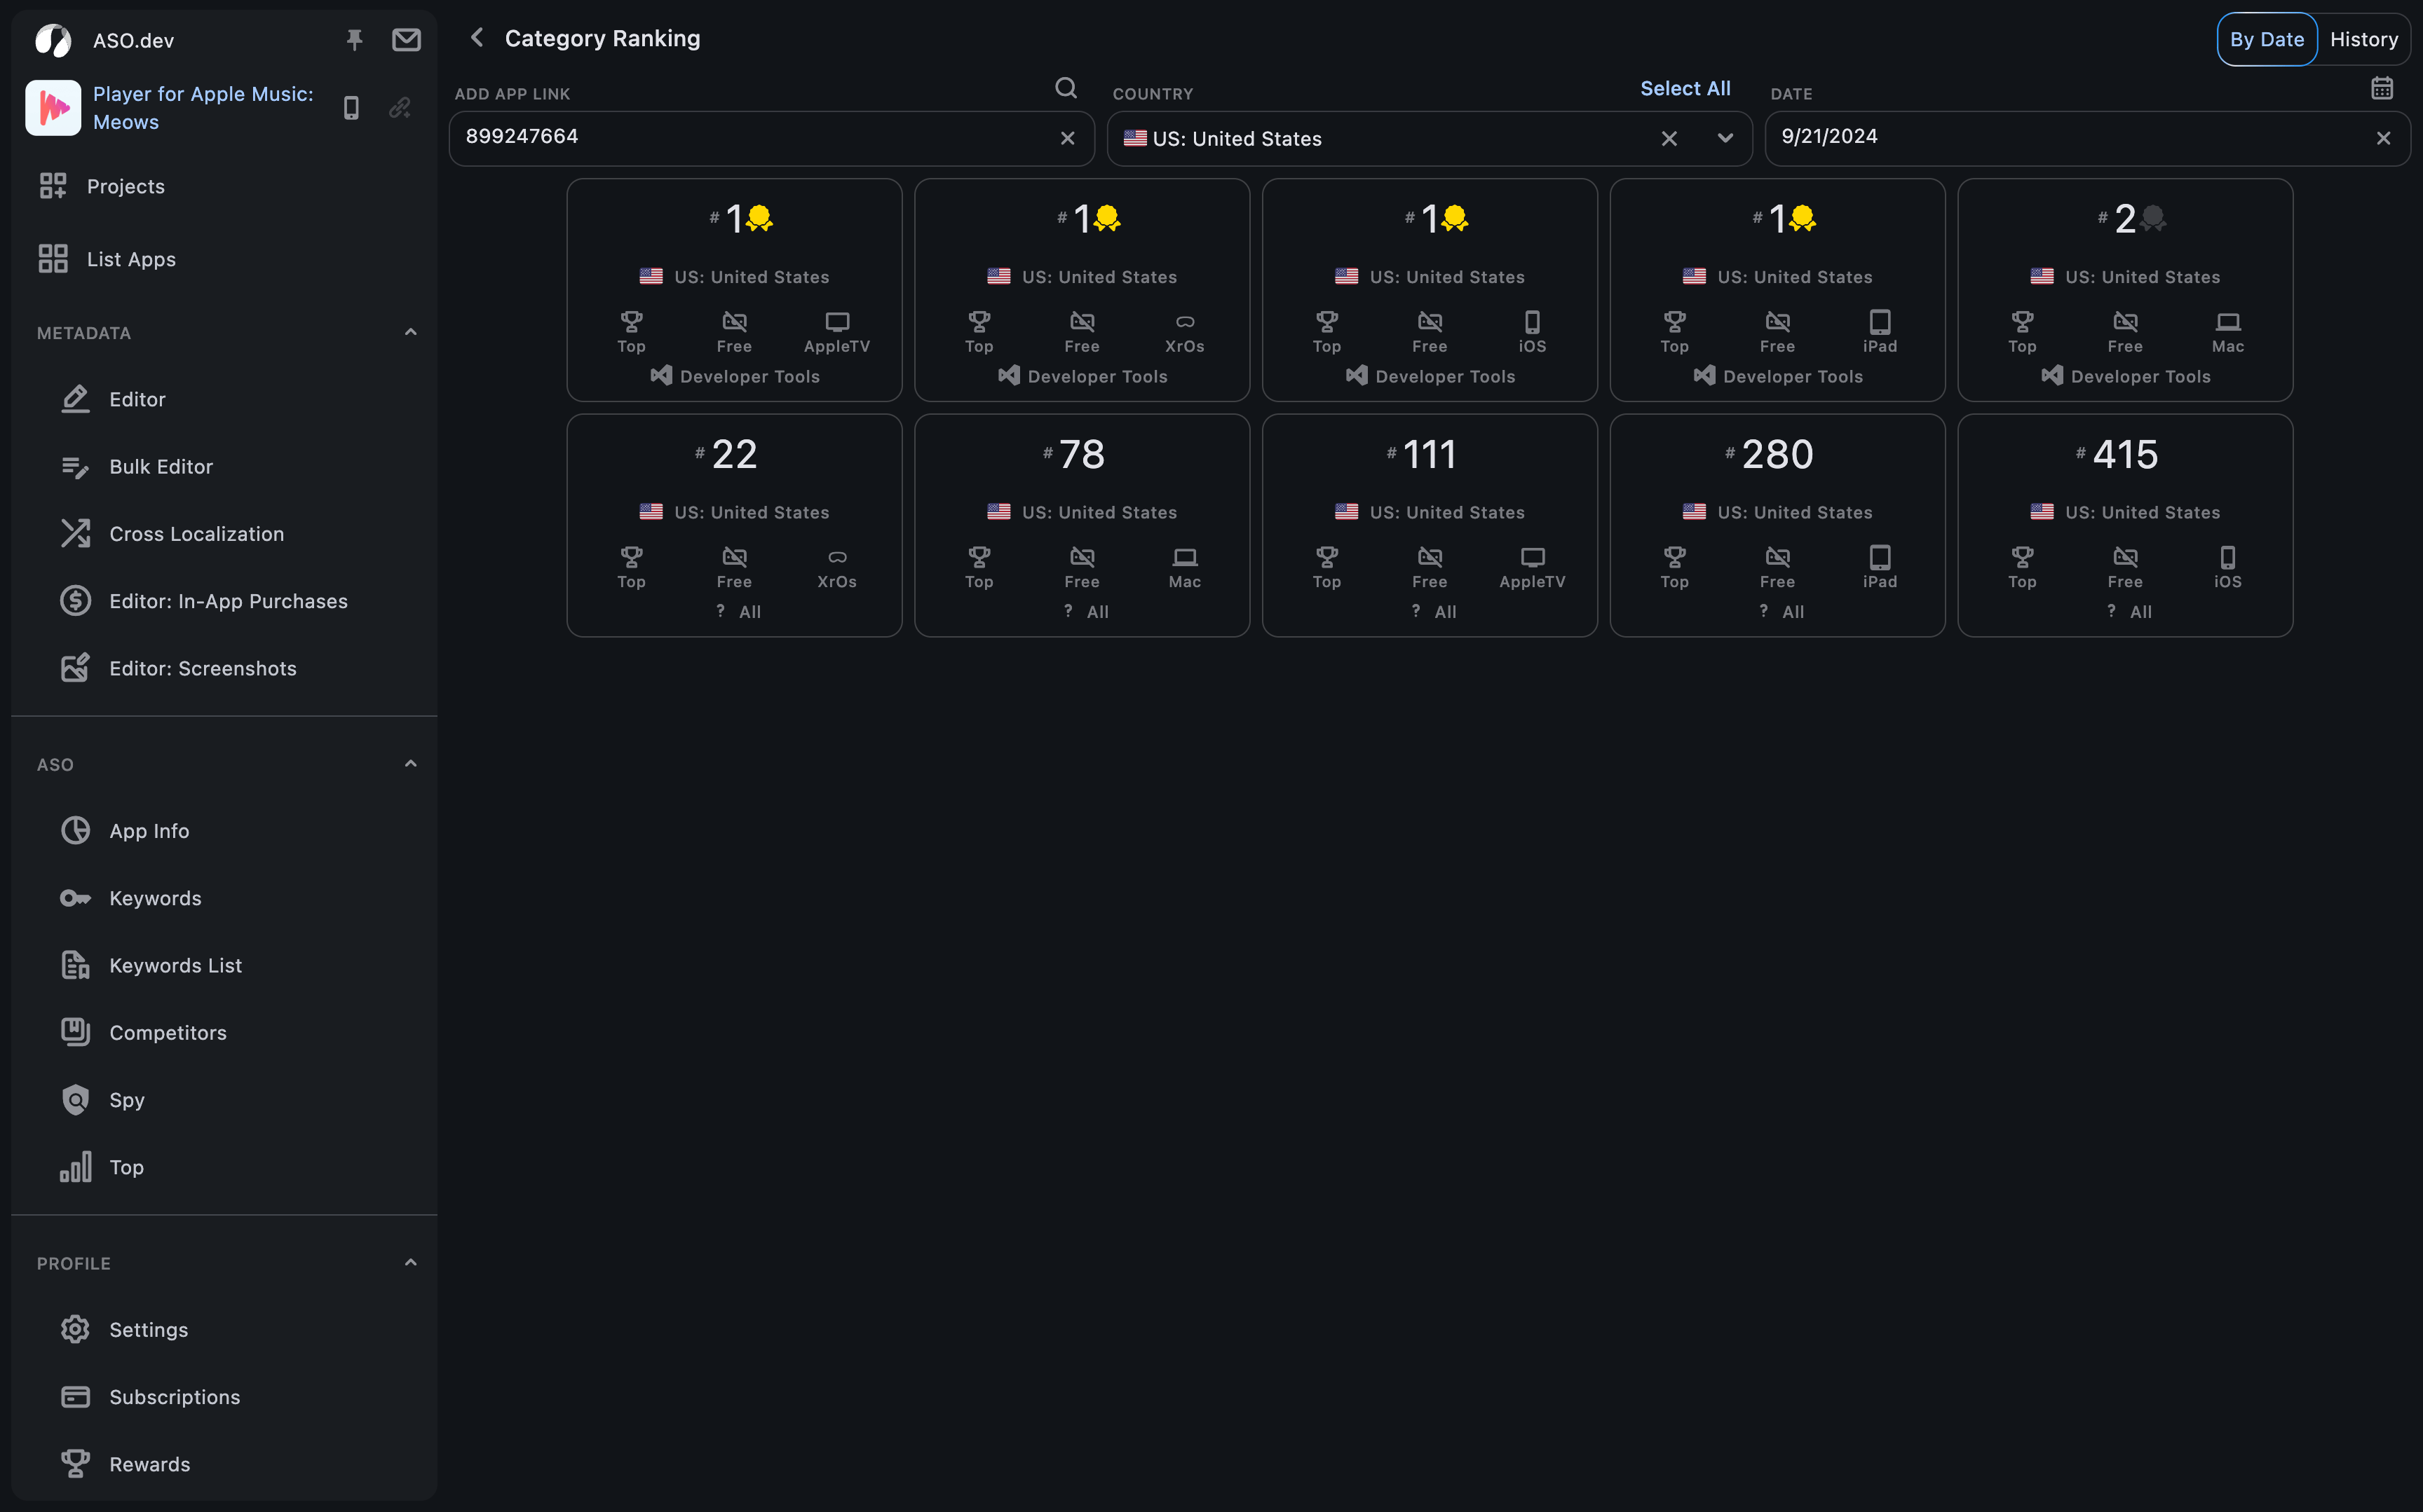The width and height of the screenshot is (2423, 1512).
Task: Collapse the METADATA section
Action: [x=410, y=332]
